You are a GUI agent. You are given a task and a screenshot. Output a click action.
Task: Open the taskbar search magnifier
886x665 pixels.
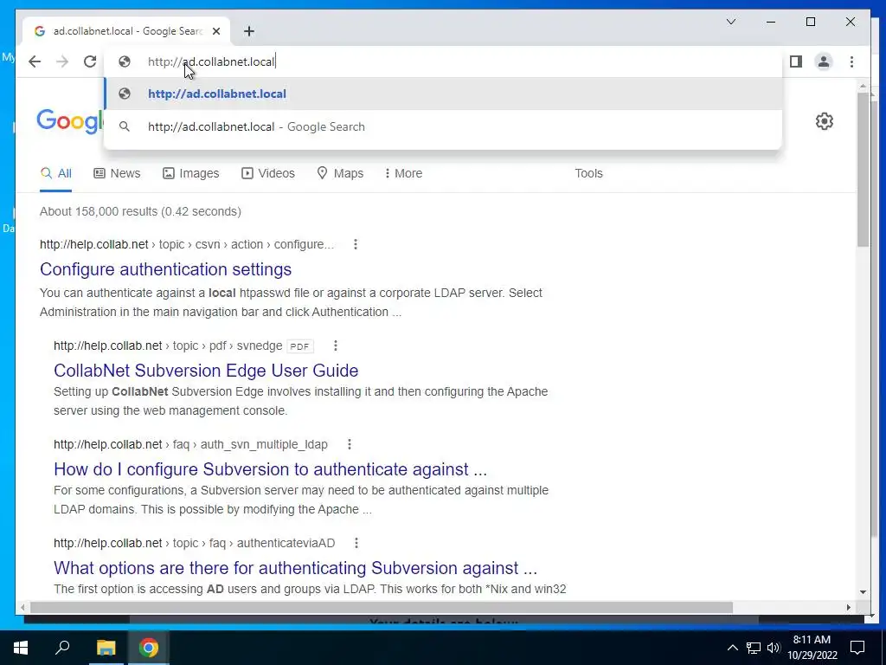click(62, 648)
